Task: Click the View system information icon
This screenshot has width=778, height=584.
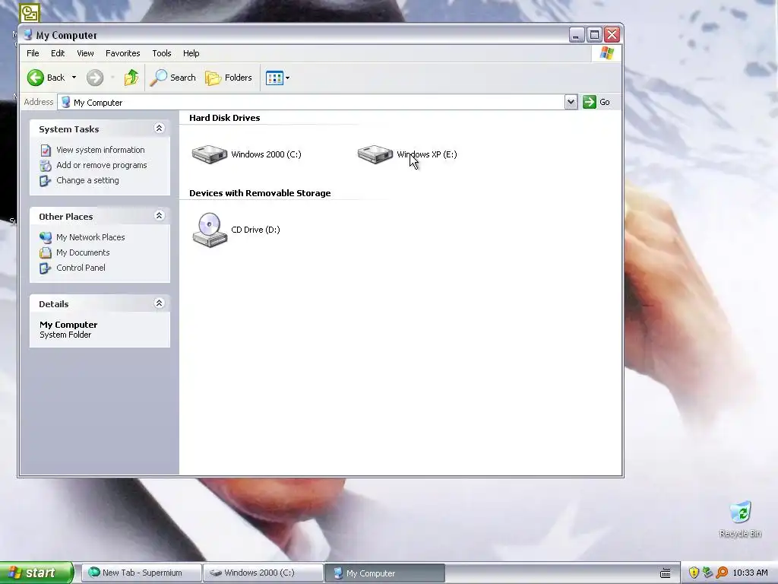Action: [x=46, y=150]
